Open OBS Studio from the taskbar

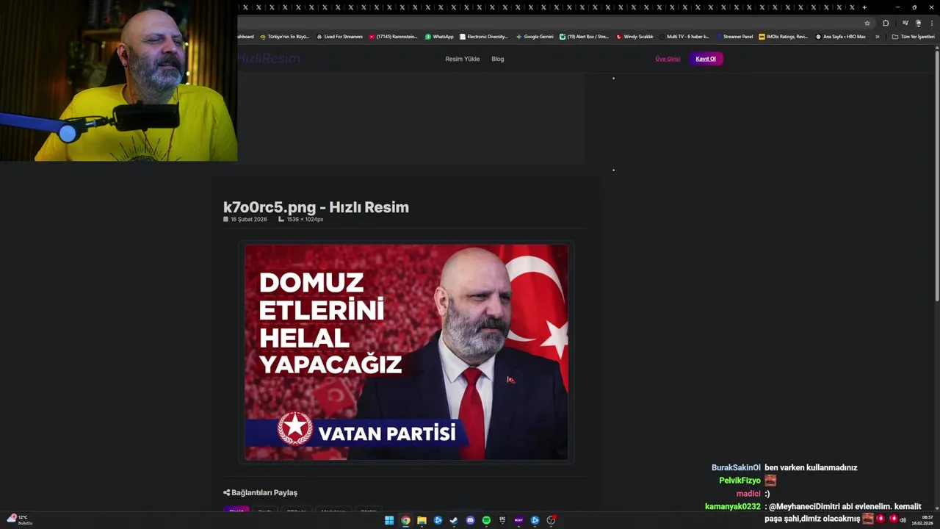click(551, 520)
